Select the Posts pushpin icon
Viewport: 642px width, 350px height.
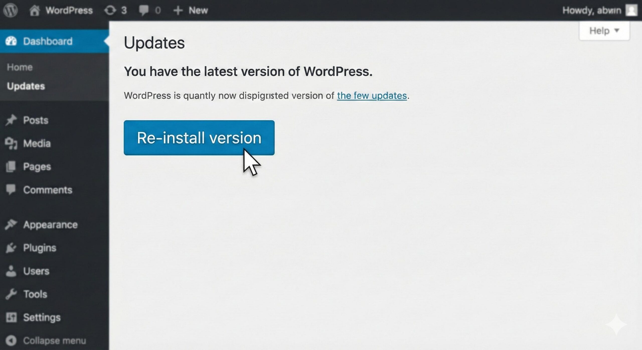[x=11, y=120]
